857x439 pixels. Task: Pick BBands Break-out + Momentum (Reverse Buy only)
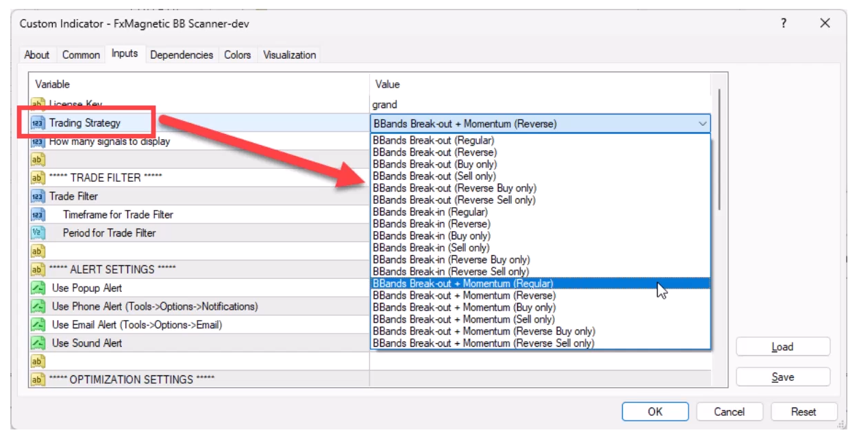(541, 332)
